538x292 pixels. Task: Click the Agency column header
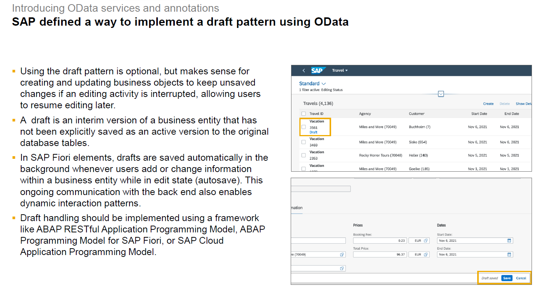pos(365,114)
